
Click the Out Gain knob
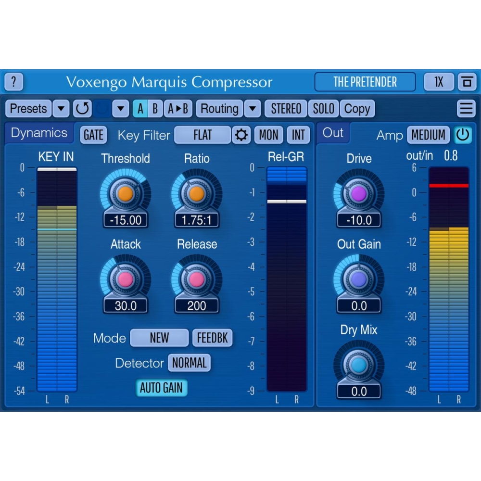(x=359, y=279)
